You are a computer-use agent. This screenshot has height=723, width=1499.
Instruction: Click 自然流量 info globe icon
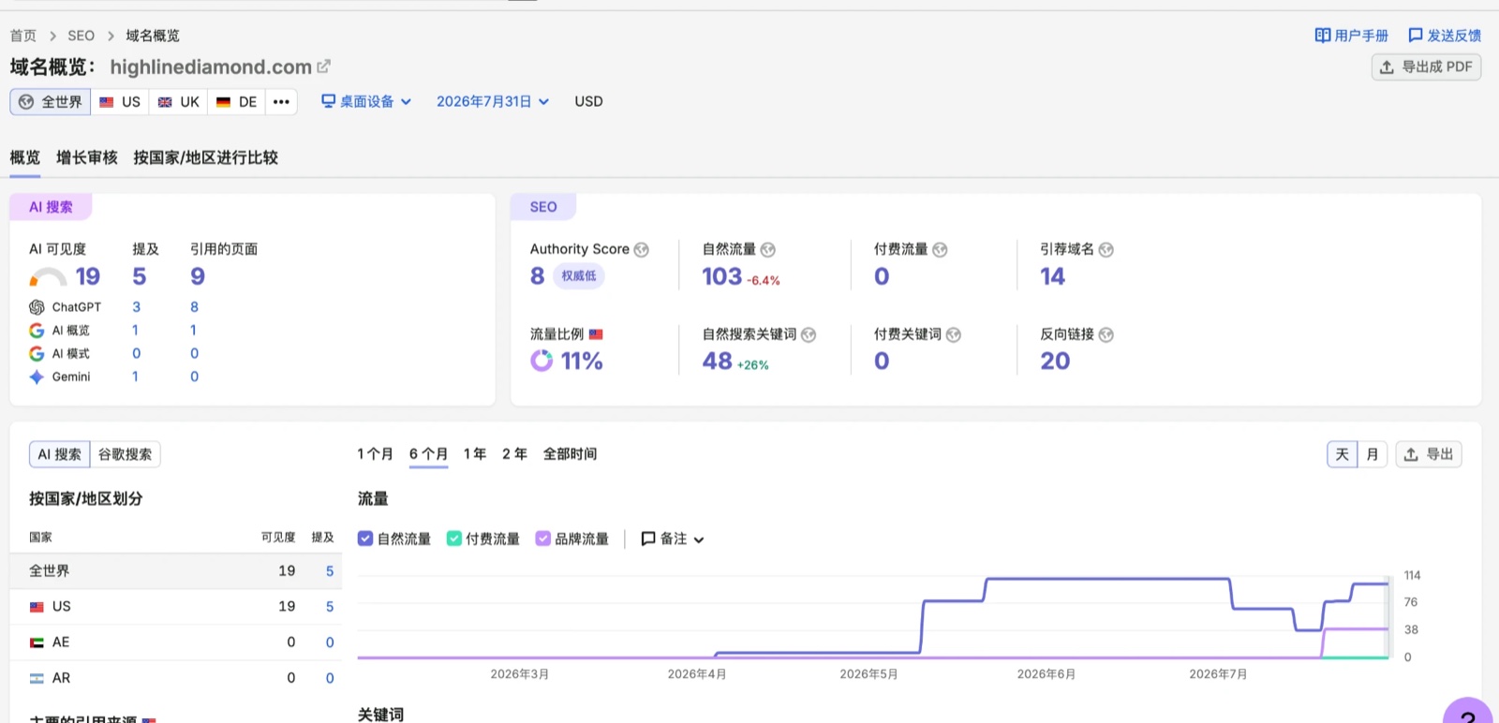[x=768, y=250]
